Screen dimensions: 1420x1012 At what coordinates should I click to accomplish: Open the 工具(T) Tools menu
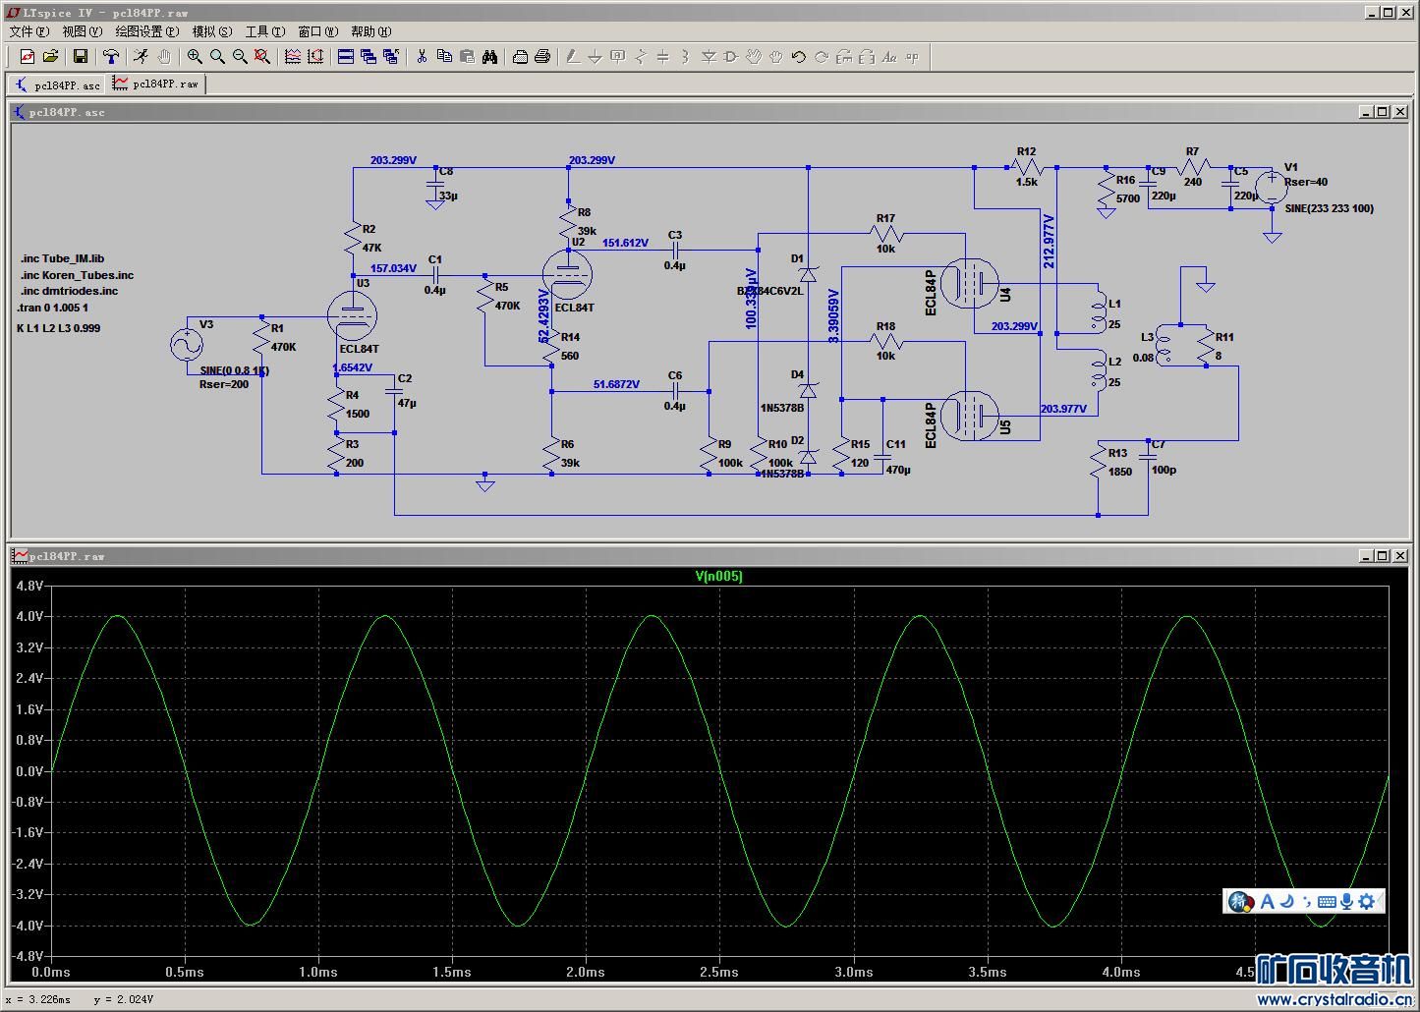[264, 31]
